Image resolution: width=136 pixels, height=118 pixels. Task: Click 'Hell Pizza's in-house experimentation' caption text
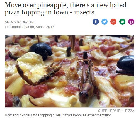pyautogui.click(x=84, y=115)
